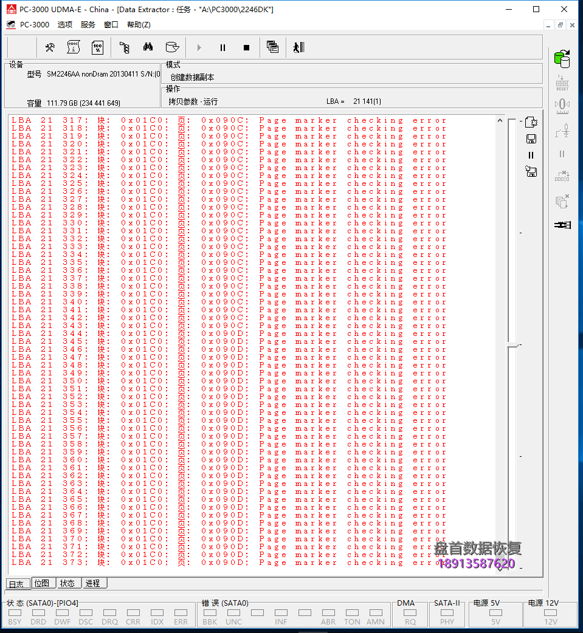This screenshot has width=583, height=633.
Task: Switch to the 日志 tab
Action: click(x=18, y=583)
